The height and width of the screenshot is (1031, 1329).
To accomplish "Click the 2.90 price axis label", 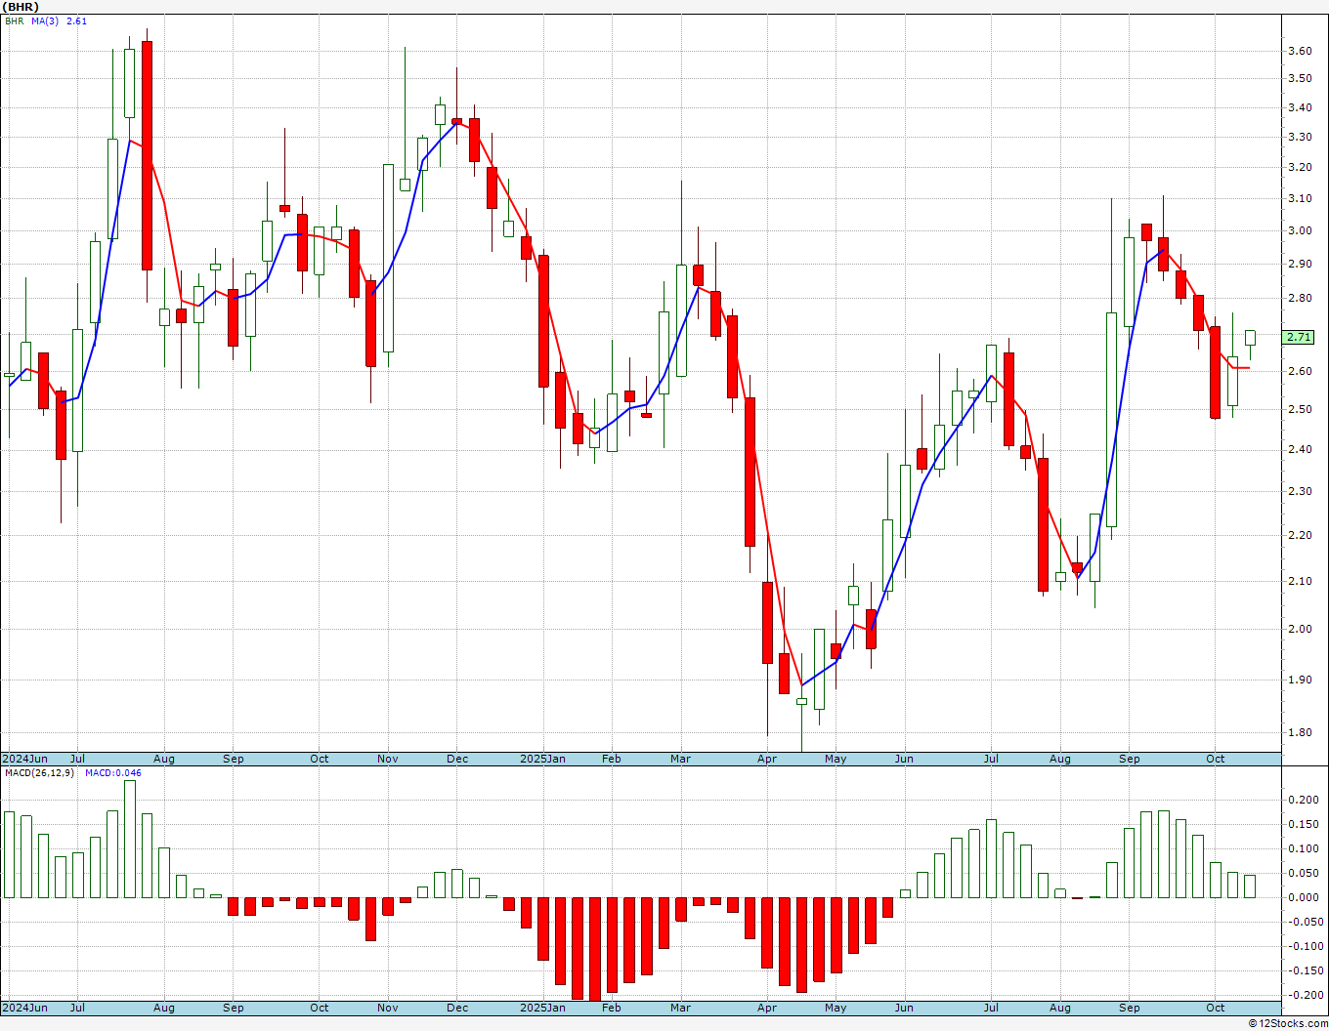I will 1300,264.
